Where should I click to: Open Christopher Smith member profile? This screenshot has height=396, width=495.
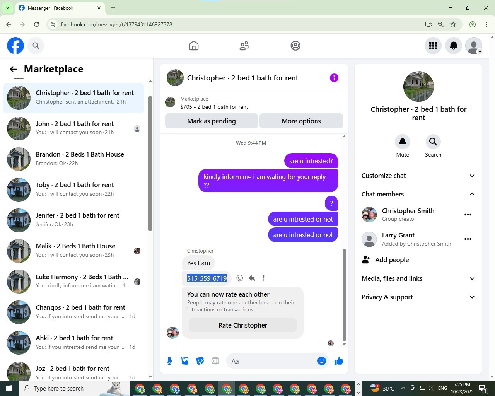(408, 215)
